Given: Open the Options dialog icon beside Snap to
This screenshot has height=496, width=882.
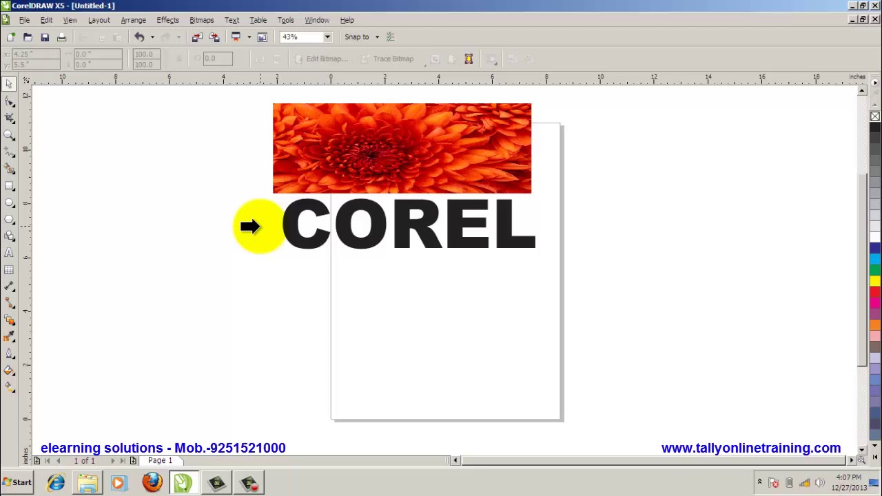Looking at the screenshot, I should coord(391,37).
